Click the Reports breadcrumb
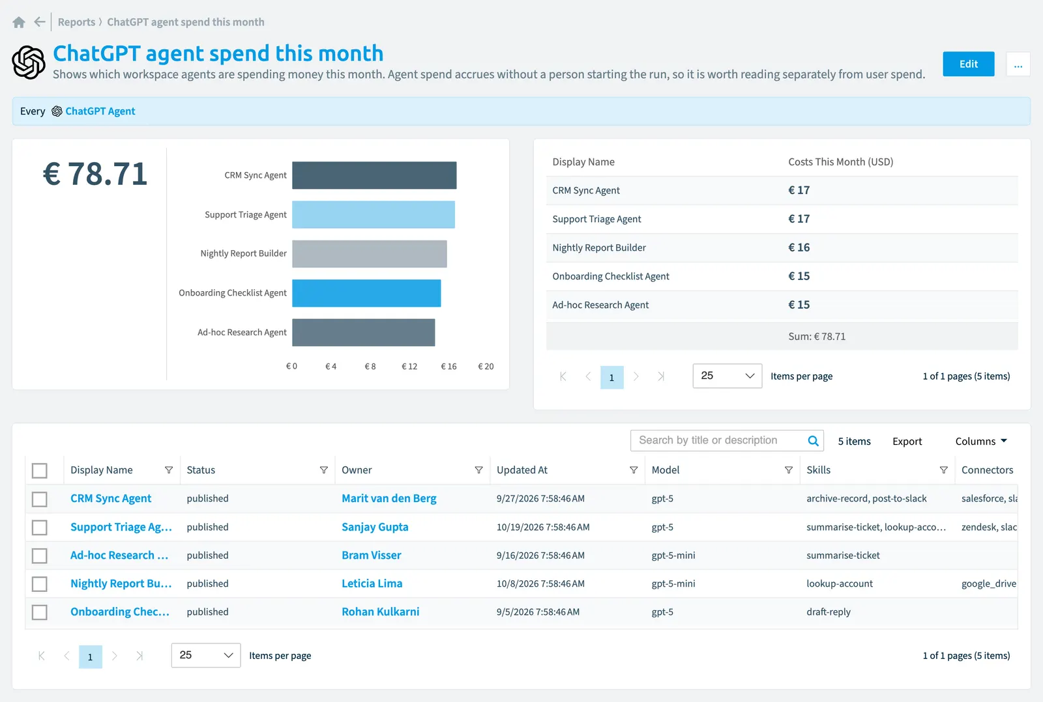 (x=76, y=22)
